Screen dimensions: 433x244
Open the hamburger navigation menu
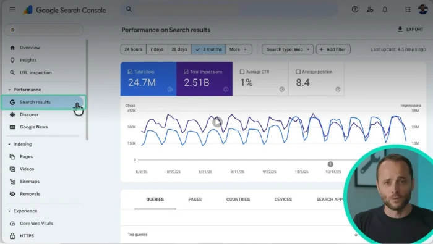coord(12,9)
